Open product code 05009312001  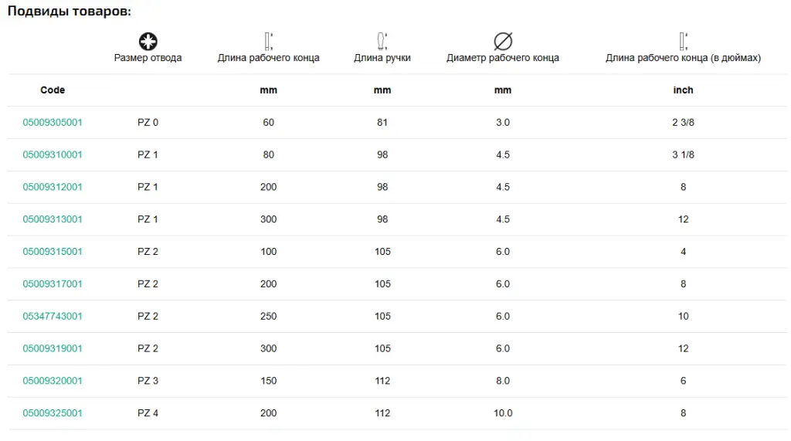(53, 187)
